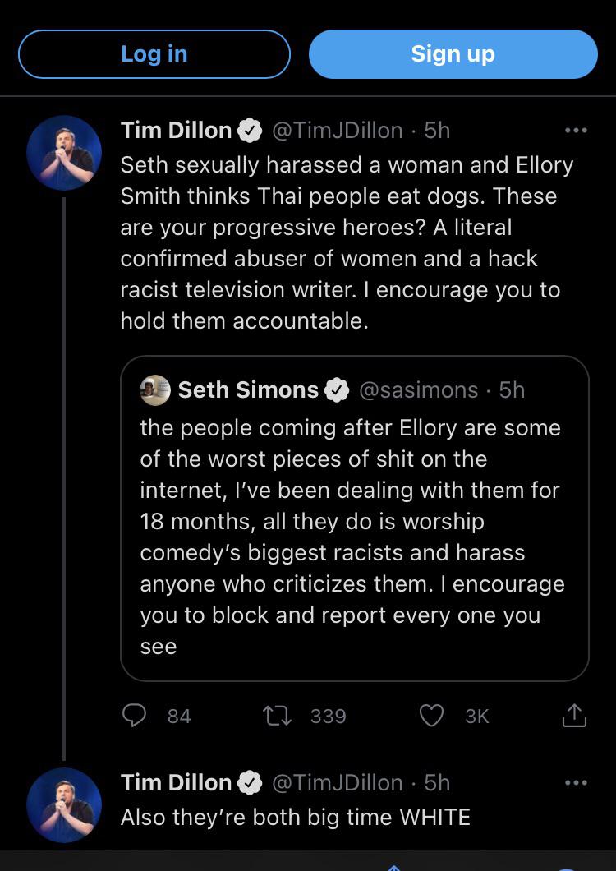The image size is (616, 871).
Task: Click the verified badge next to Seth Simons
Action: pyautogui.click(x=337, y=390)
